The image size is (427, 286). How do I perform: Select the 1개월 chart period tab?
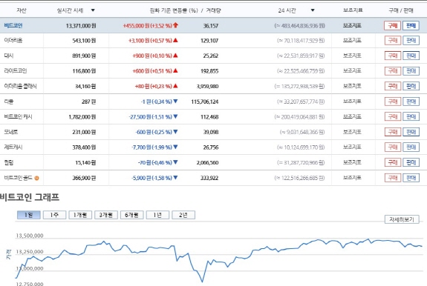coord(80,215)
